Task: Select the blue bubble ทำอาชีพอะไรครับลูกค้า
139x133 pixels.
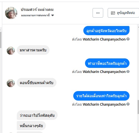Action: pyautogui.click(x=107, y=63)
